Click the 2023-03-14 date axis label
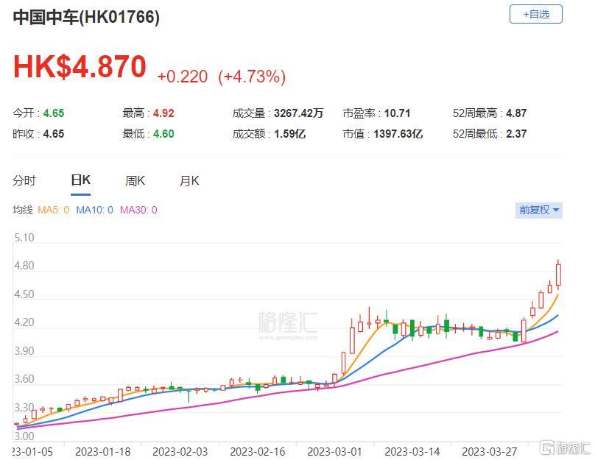The image size is (595, 460). pyautogui.click(x=412, y=452)
